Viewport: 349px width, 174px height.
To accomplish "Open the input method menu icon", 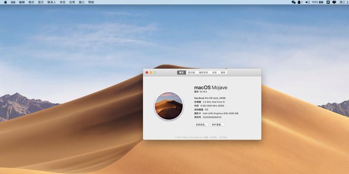I will pyautogui.click(x=328, y=2).
